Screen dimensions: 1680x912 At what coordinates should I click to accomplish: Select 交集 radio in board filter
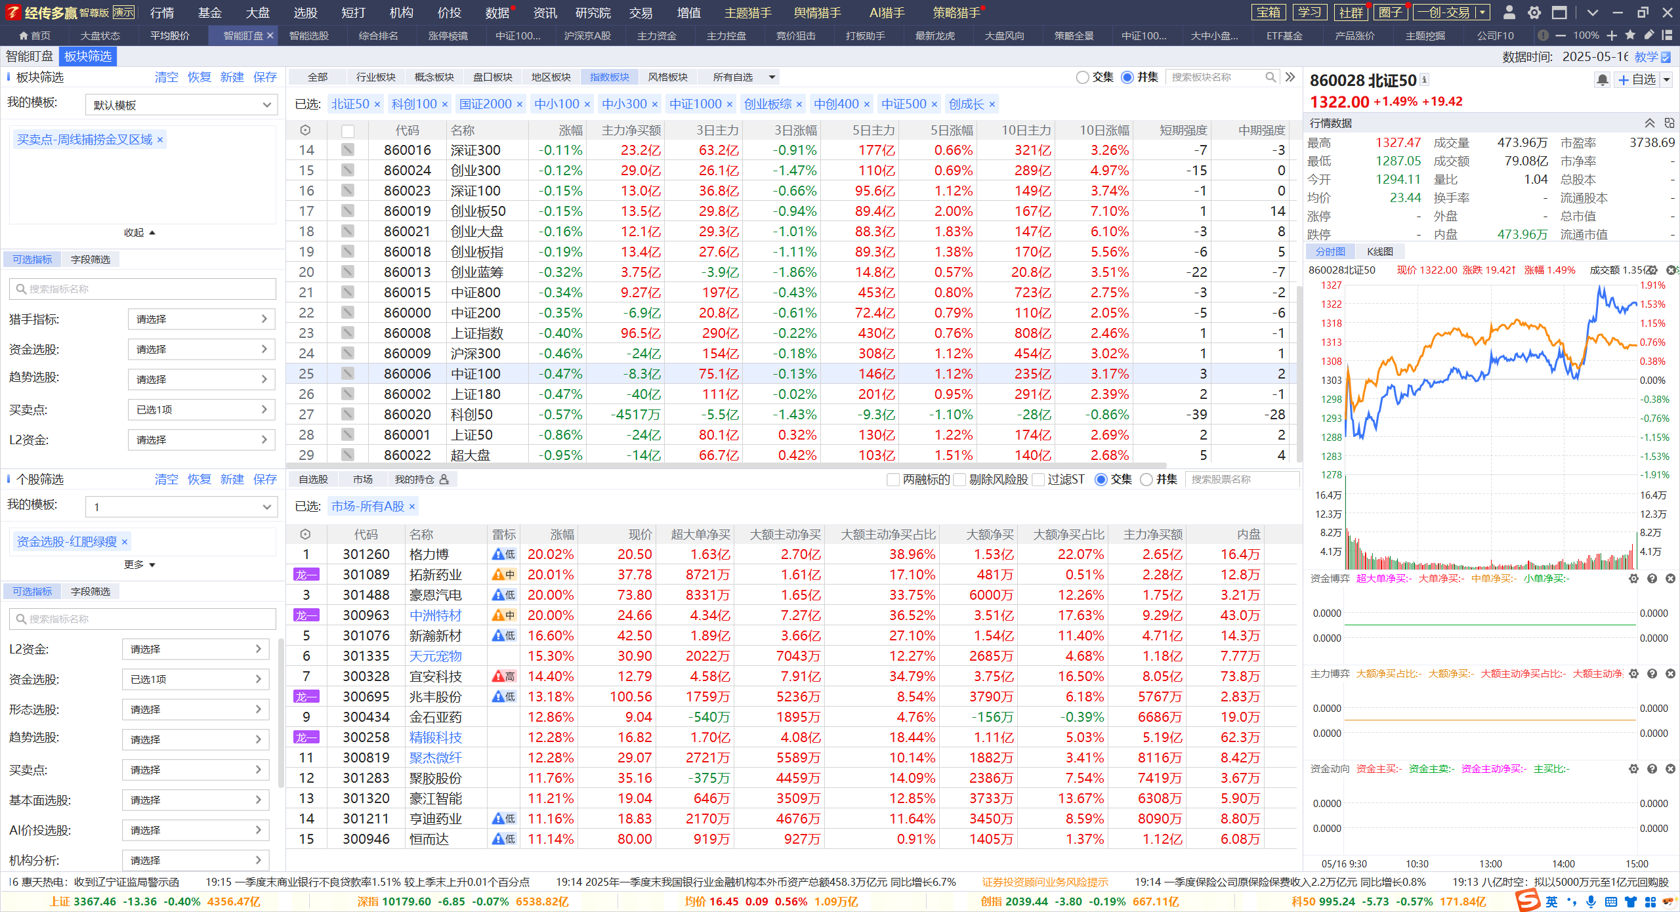click(x=1083, y=77)
